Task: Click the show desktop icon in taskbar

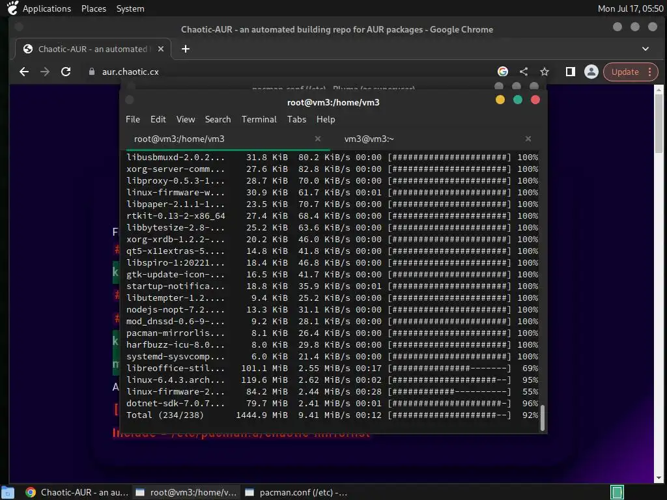Action: [7, 492]
